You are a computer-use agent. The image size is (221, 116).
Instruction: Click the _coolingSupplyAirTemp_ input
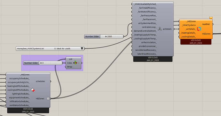coord(145,38)
